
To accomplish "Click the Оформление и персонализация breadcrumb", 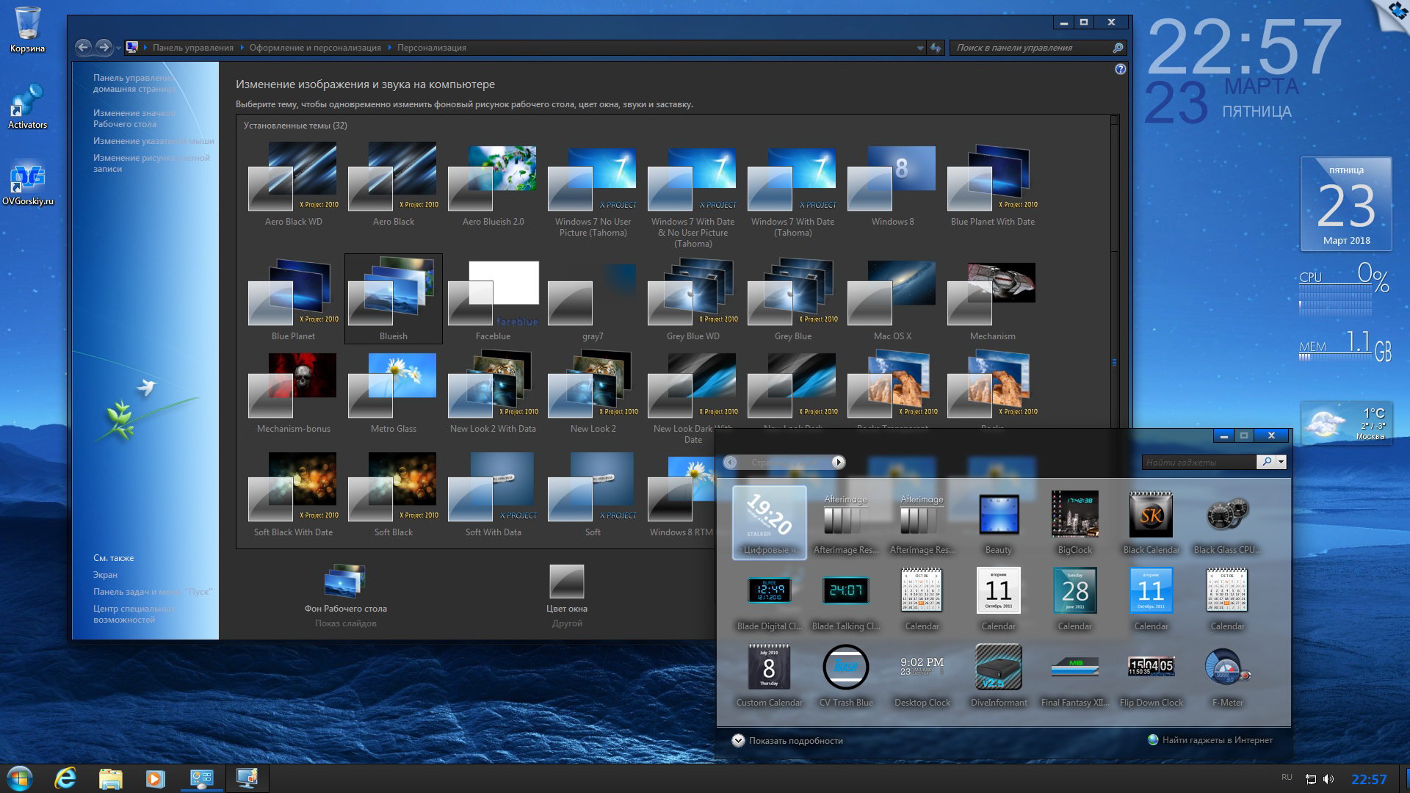I will pos(315,48).
